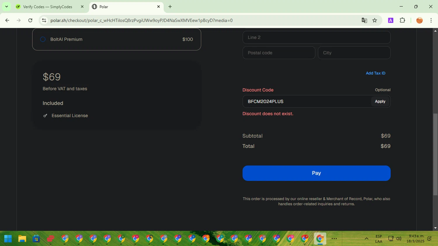
Task: Click the blue Pay button
Action: click(316, 173)
